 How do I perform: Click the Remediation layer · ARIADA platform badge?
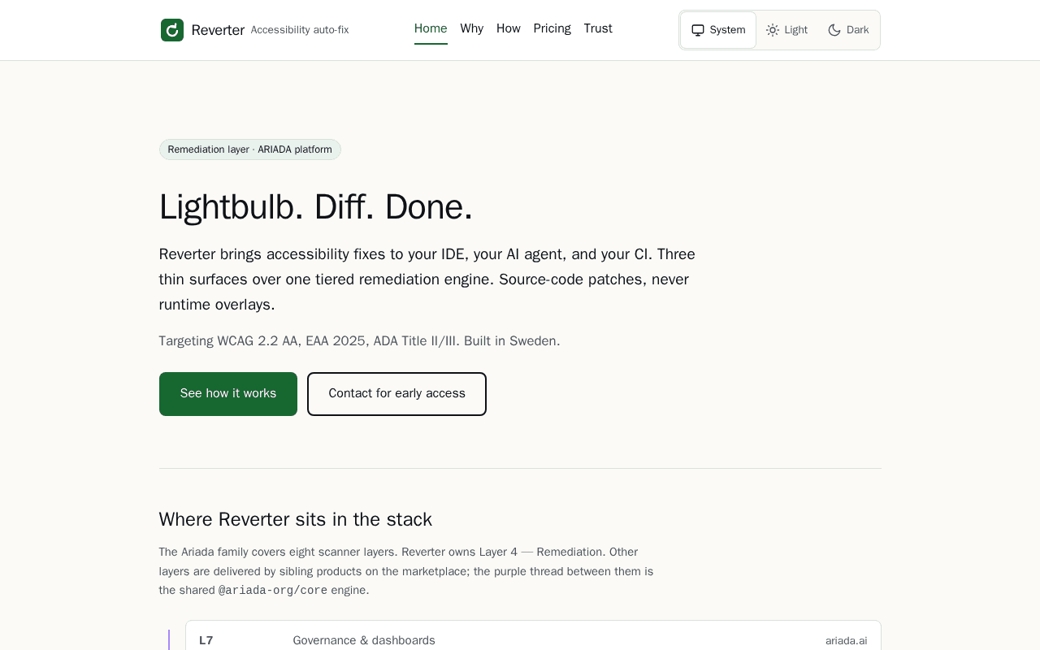point(250,149)
